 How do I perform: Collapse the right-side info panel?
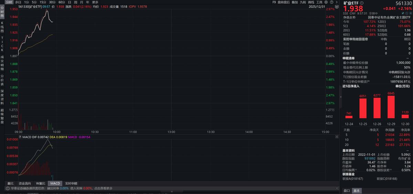(341, 97)
